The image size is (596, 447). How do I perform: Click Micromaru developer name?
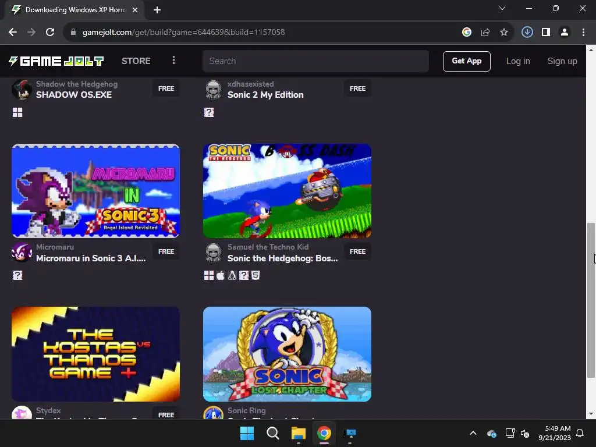pos(55,247)
